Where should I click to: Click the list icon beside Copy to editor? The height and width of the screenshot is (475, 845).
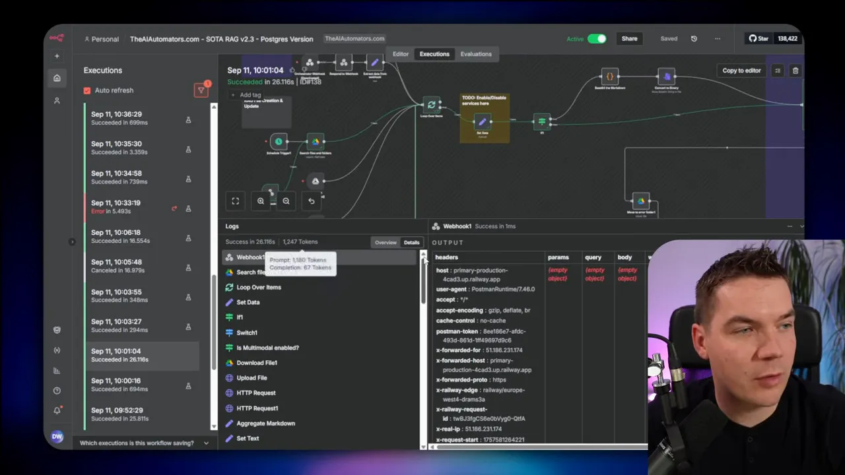778,71
